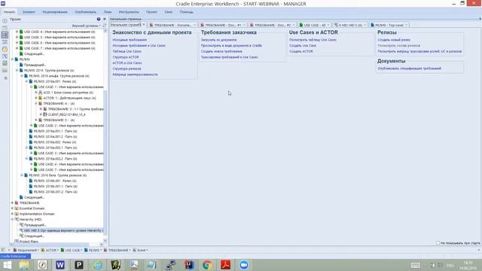Open the Структура ACTOR link
Image resolution: width=482 pixels, height=271 pixels.
click(x=126, y=57)
